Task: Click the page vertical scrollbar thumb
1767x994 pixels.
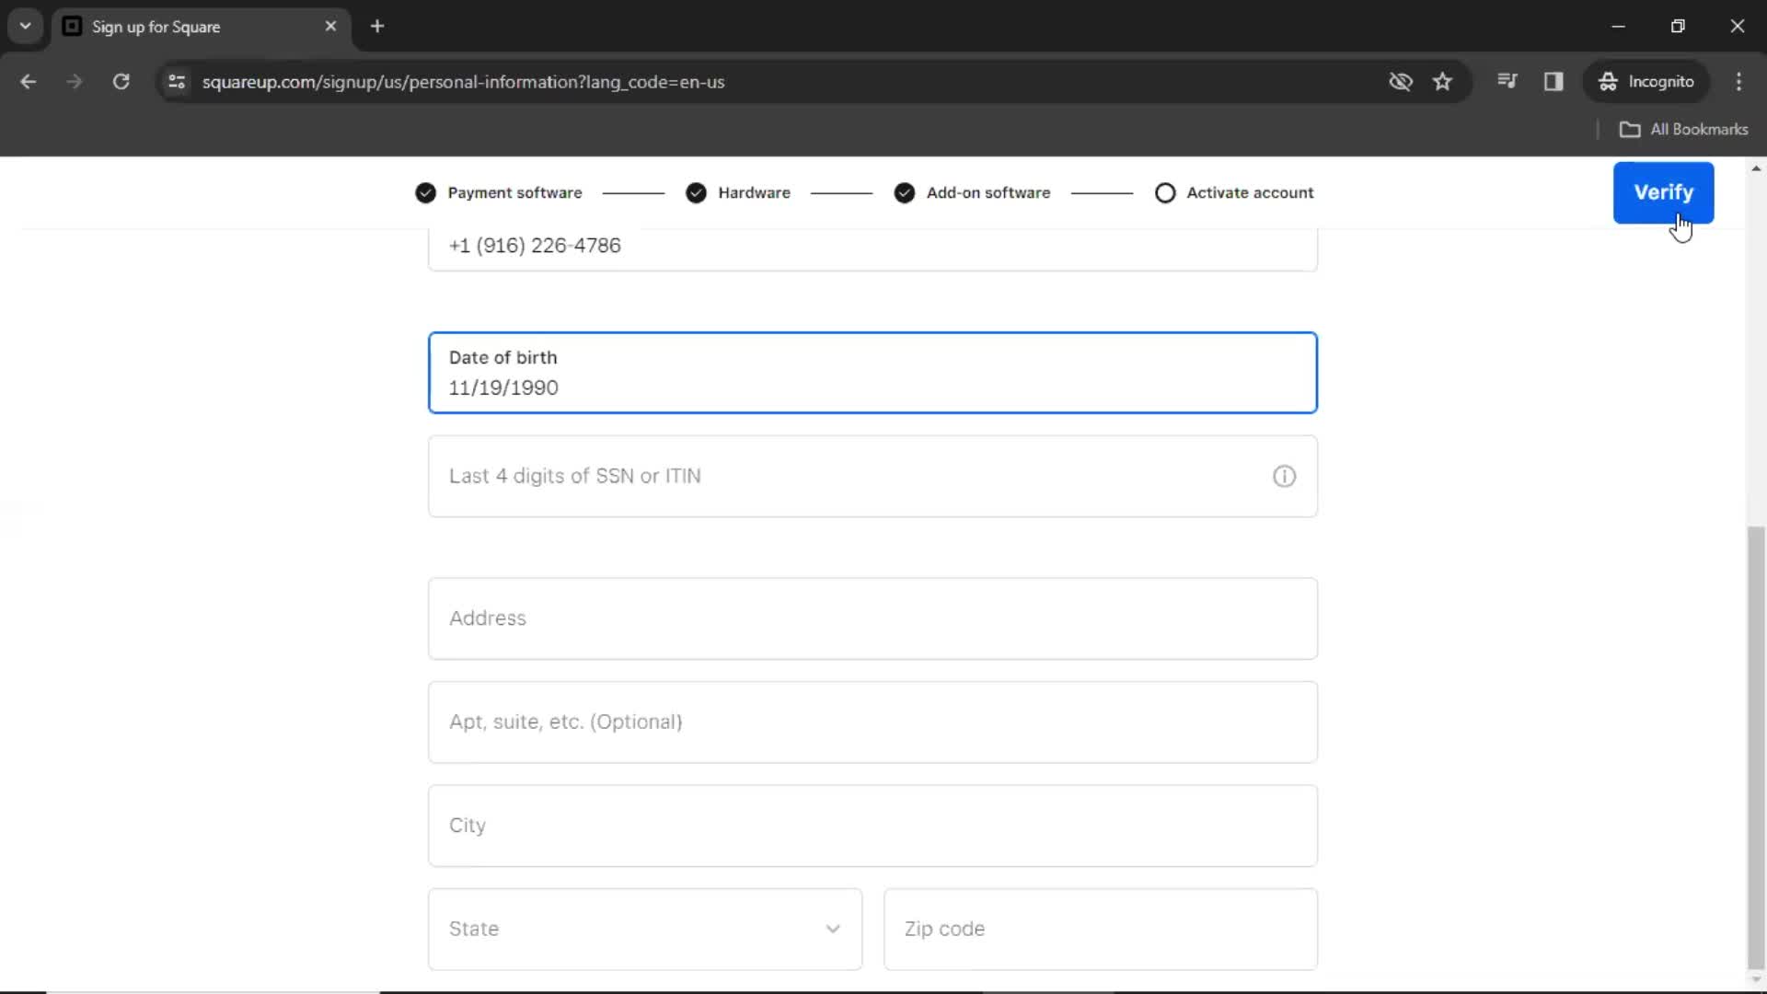Action: pos(1756,747)
